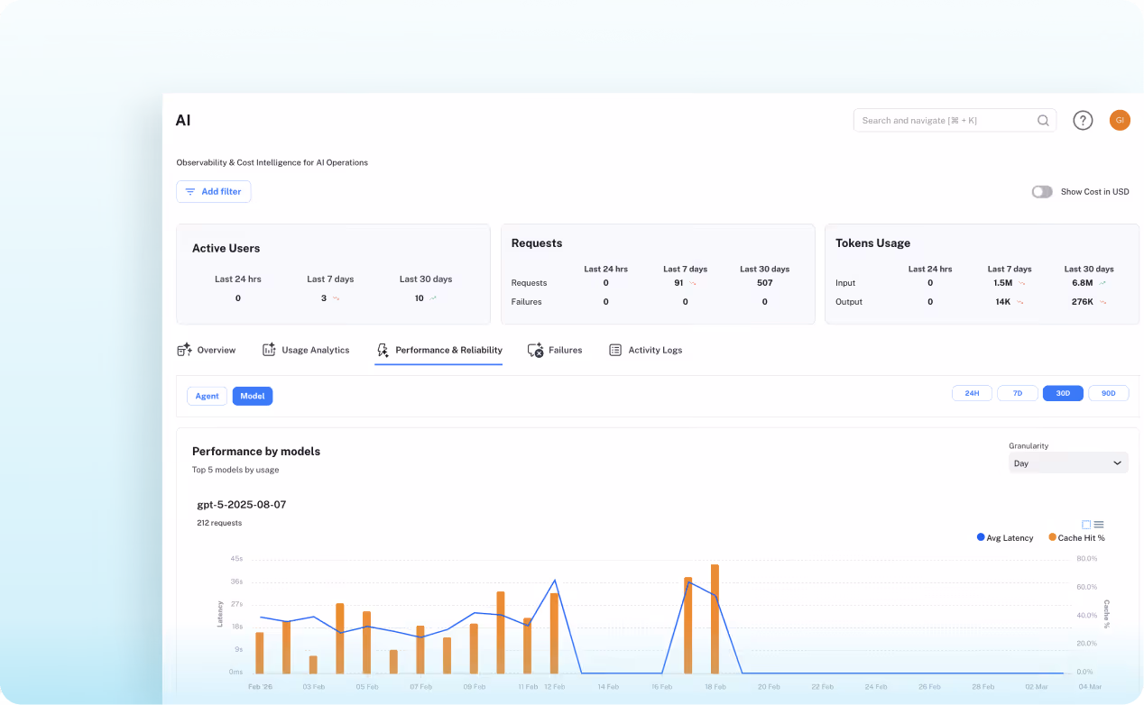Click the chart zoom selection icon
The height and width of the screenshot is (705, 1144).
tap(1086, 524)
